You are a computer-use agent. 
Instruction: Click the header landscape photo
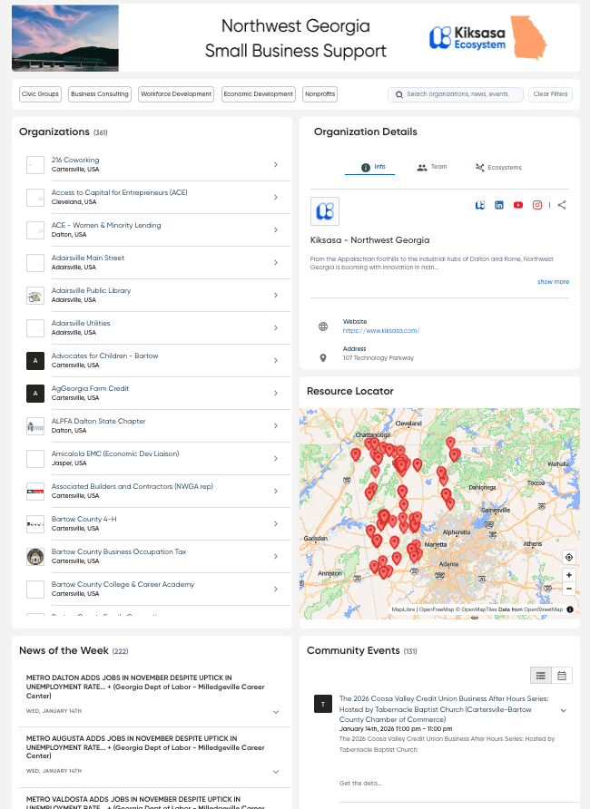(65, 38)
